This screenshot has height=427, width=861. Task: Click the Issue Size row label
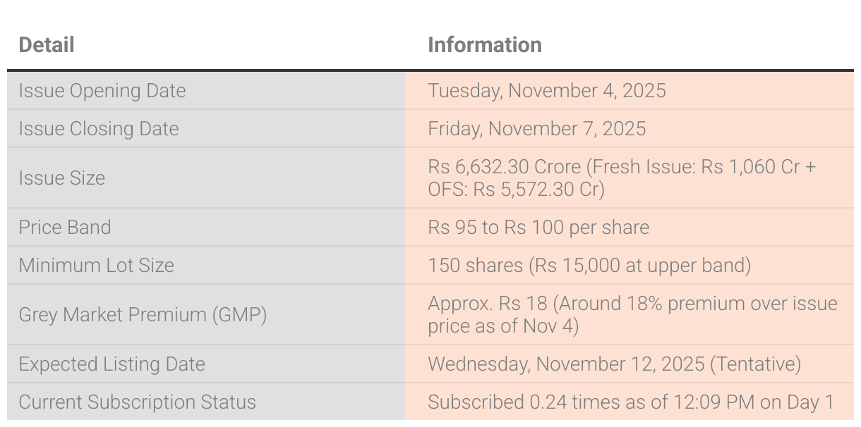61,178
